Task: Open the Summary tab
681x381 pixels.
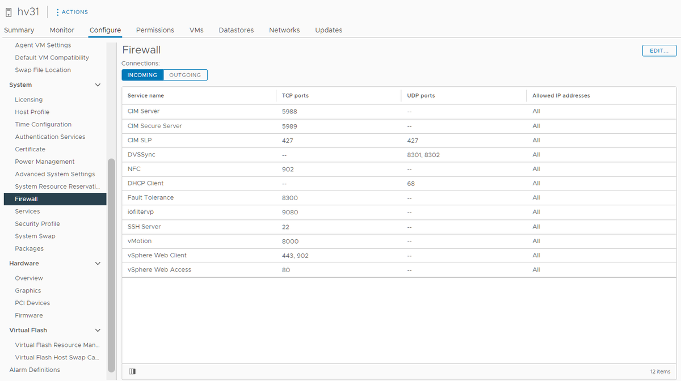Action: (x=19, y=30)
